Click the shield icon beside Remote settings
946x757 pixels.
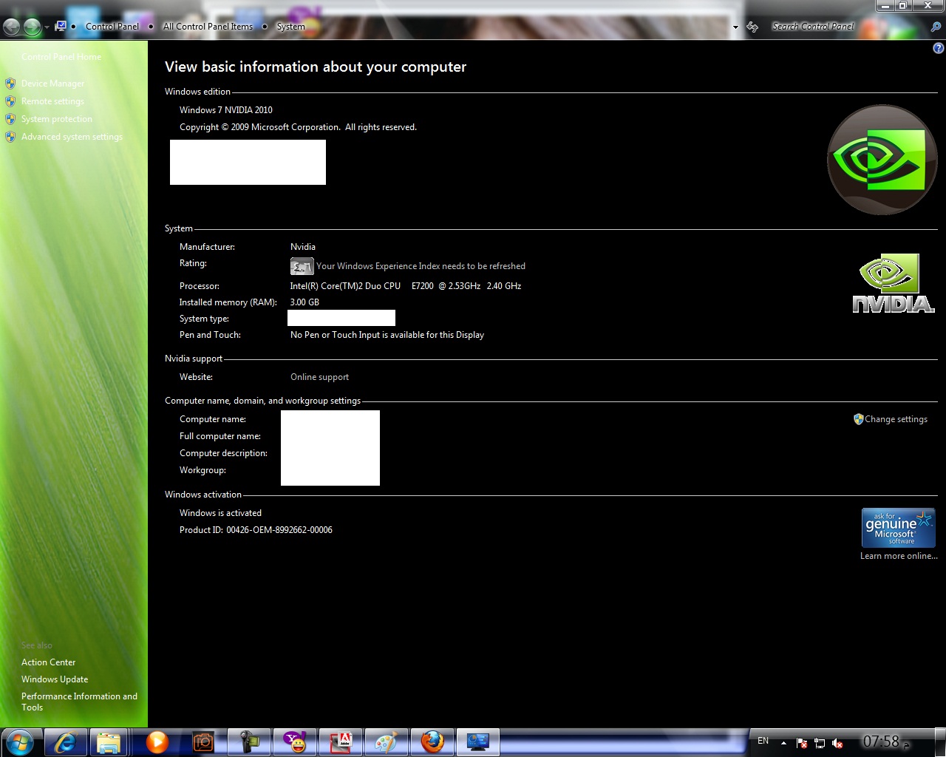(10, 101)
